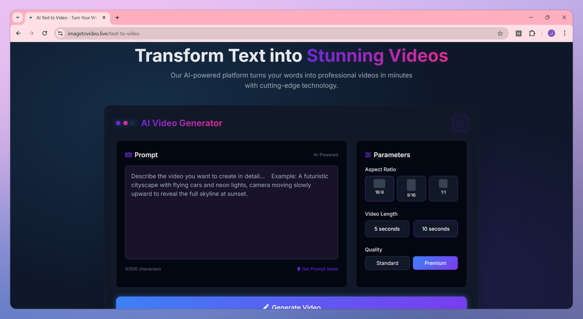Click the prompt description text area
This screenshot has width=583, height=319.
coord(231,213)
